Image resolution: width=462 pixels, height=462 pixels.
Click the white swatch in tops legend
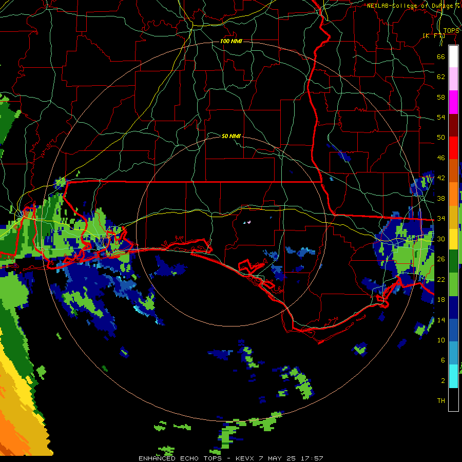pyautogui.click(x=453, y=56)
